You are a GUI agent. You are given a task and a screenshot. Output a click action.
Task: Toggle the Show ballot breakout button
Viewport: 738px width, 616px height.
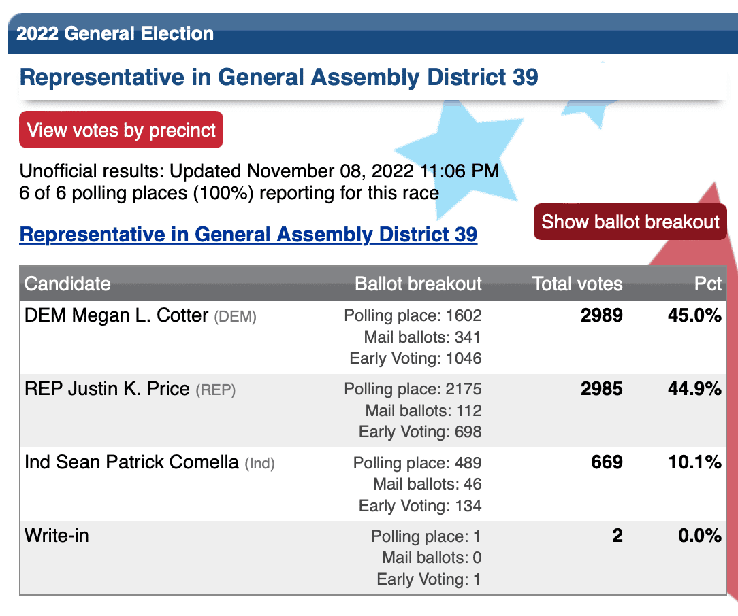tap(630, 222)
